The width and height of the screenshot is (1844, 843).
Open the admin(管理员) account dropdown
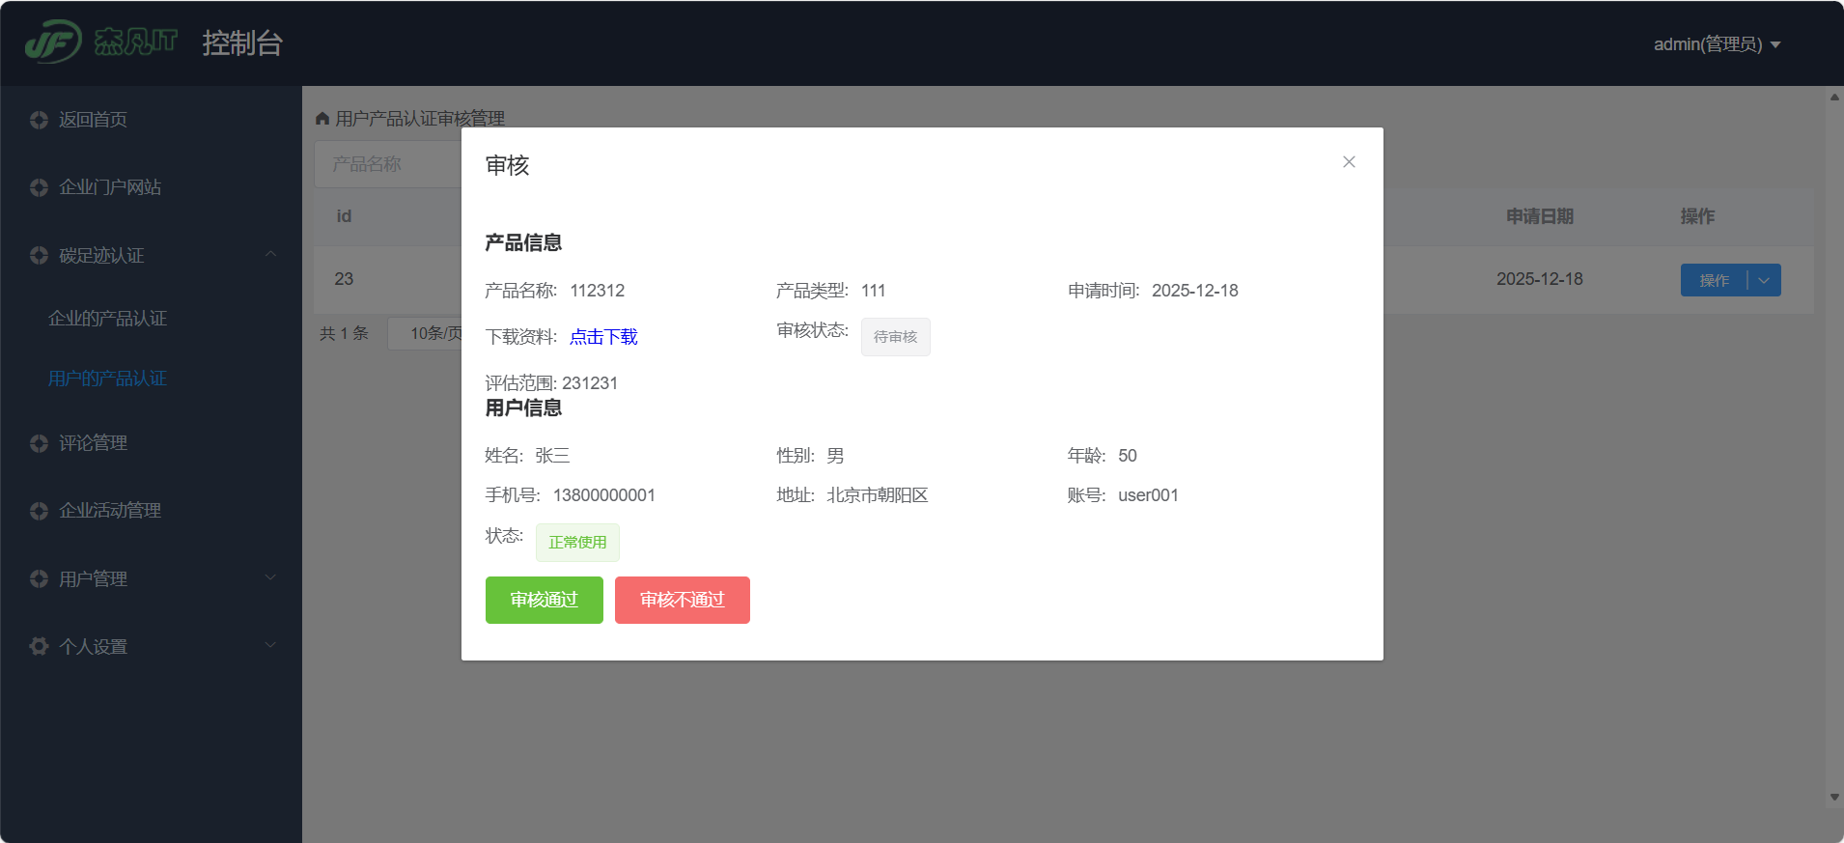click(1717, 44)
